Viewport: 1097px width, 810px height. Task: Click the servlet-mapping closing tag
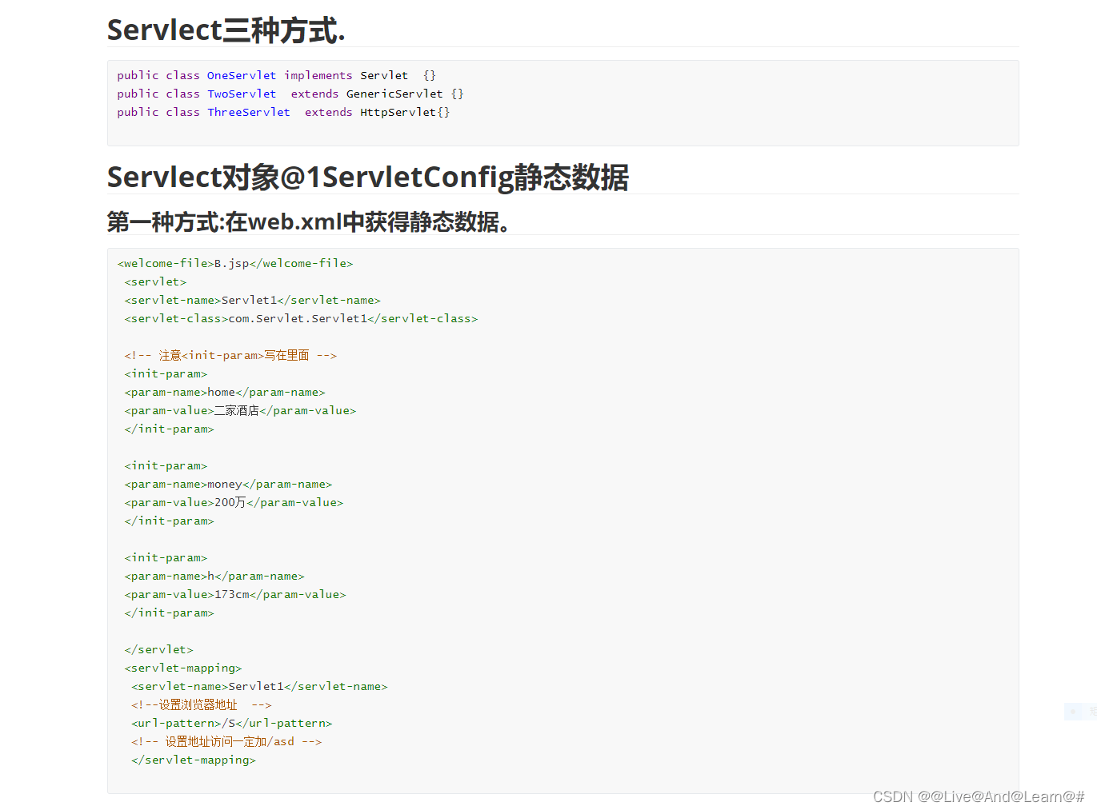click(x=193, y=760)
